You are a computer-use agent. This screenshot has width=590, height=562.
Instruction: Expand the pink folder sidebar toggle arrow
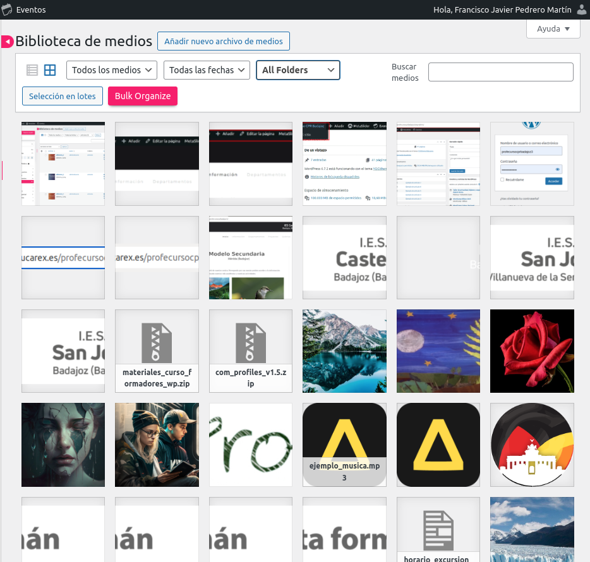(7, 42)
